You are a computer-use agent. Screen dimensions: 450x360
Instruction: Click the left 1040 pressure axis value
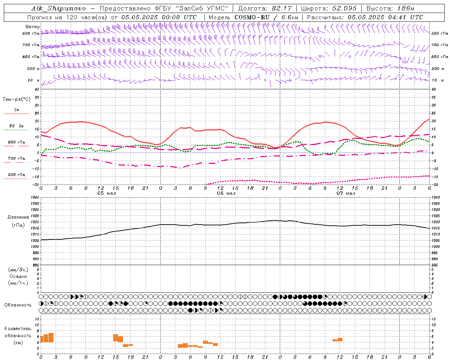pyautogui.click(x=34, y=198)
